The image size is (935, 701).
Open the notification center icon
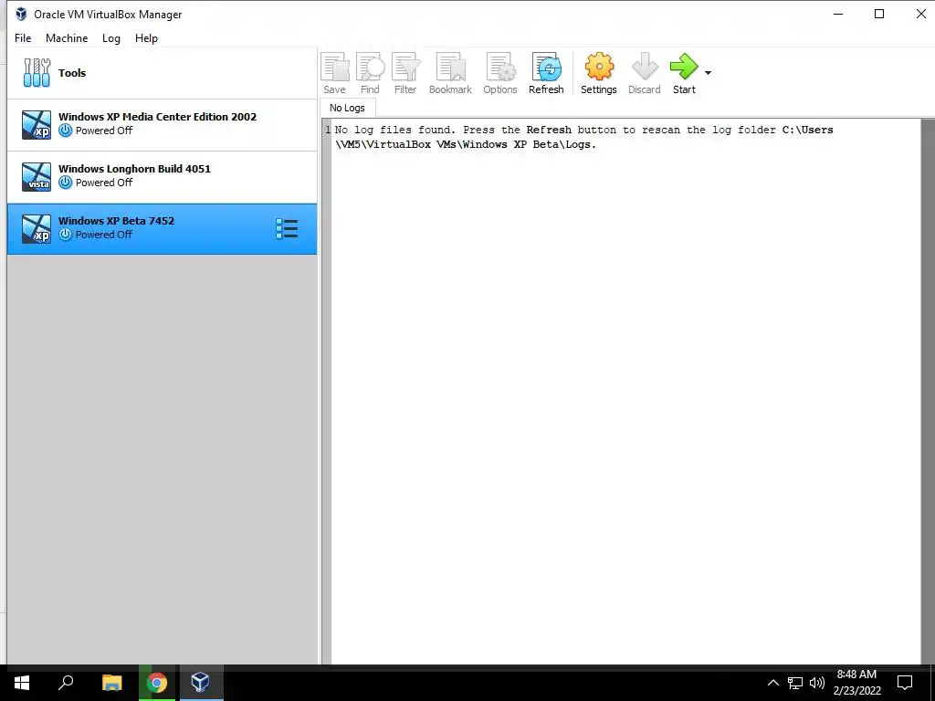point(905,683)
